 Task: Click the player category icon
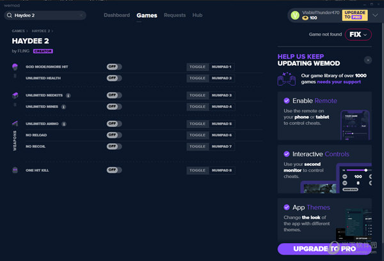[15, 66]
